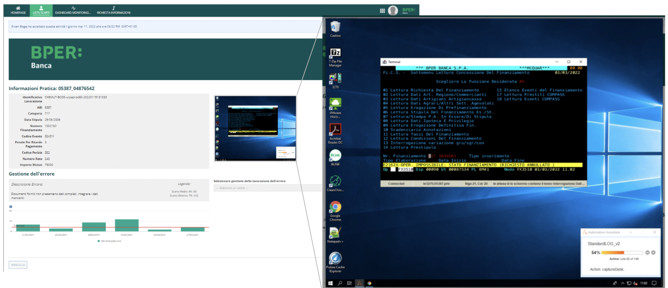Click '18 Lettura Eventi COMPASS' line
Viewport: 668px width, 288px height.
pyautogui.click(x=528, y=99)
